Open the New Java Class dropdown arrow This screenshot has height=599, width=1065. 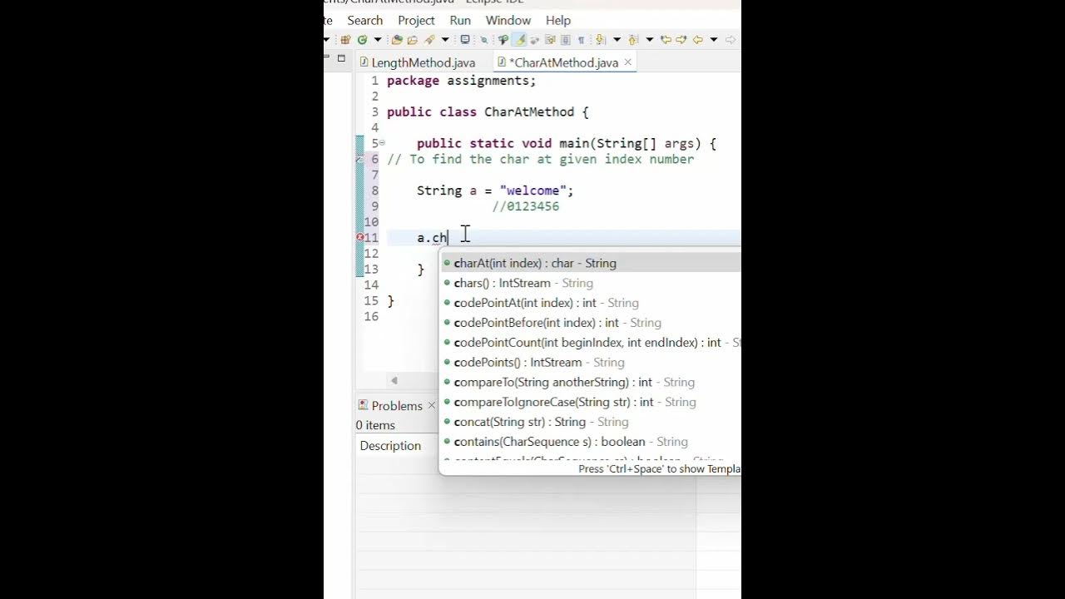click(x=378, y=40)
